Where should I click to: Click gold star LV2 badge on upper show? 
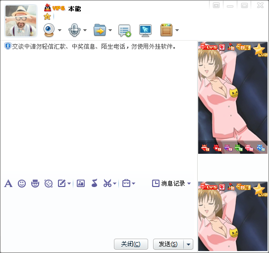click(x=260, y=50)
